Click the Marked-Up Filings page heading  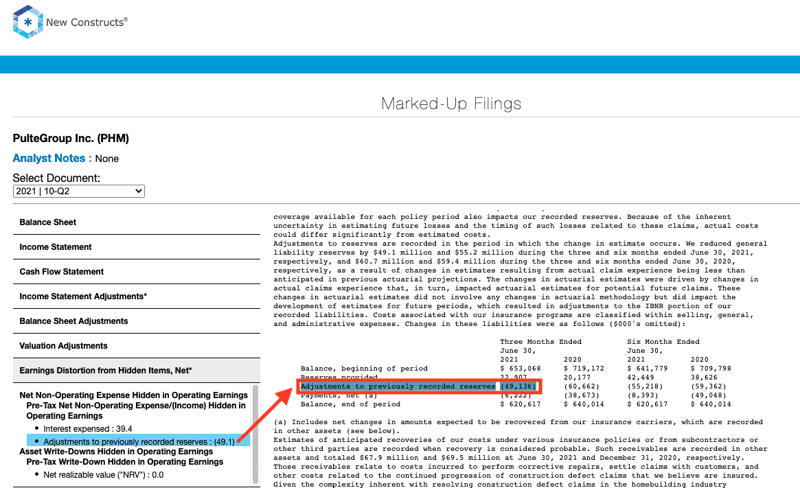[x=451, y=104]
